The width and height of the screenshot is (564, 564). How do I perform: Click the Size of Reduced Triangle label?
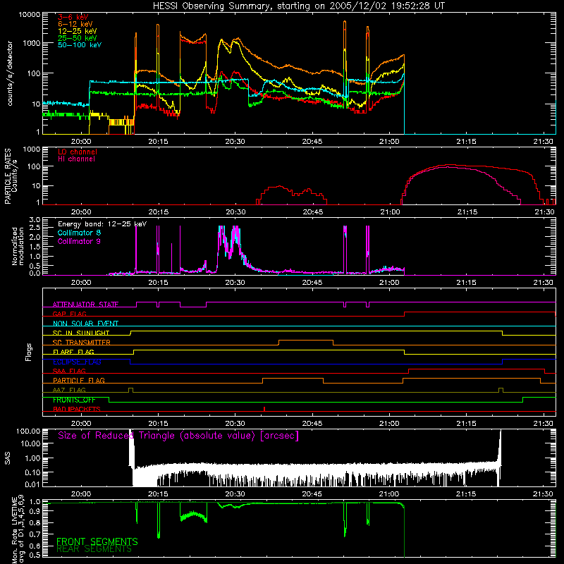coord(178,436)
